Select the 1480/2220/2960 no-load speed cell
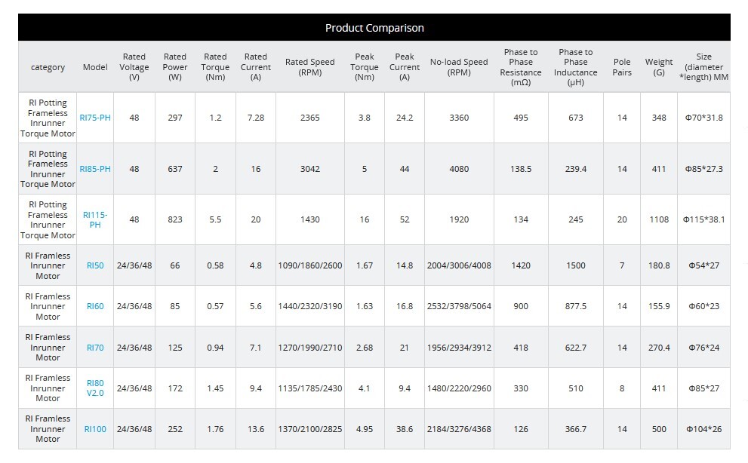This screenshot has height=463, width=748. coord(459,388)
